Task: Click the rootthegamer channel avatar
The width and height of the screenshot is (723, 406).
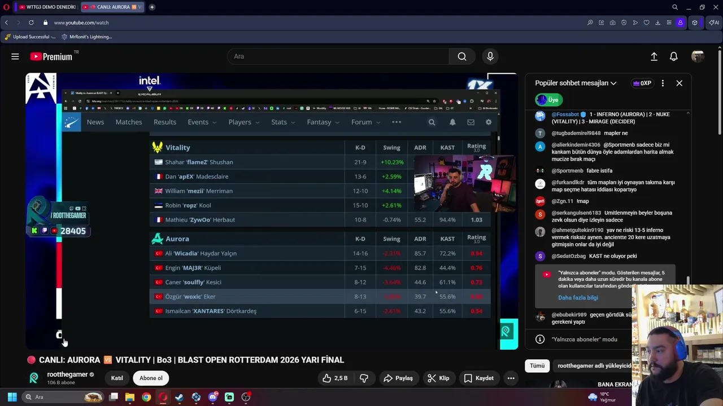Action: point(34,378)
